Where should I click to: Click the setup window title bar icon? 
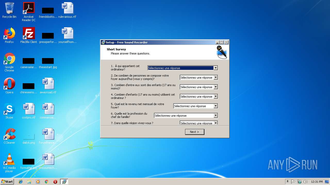(x=103, y=42)
